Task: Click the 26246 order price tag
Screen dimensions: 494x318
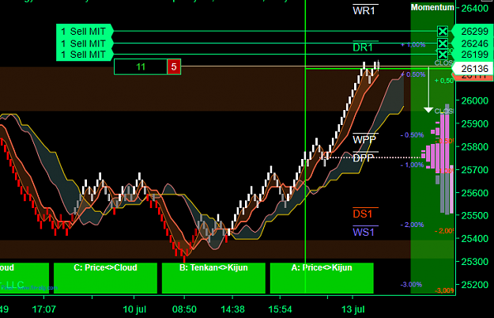Action: click(472, 44)
